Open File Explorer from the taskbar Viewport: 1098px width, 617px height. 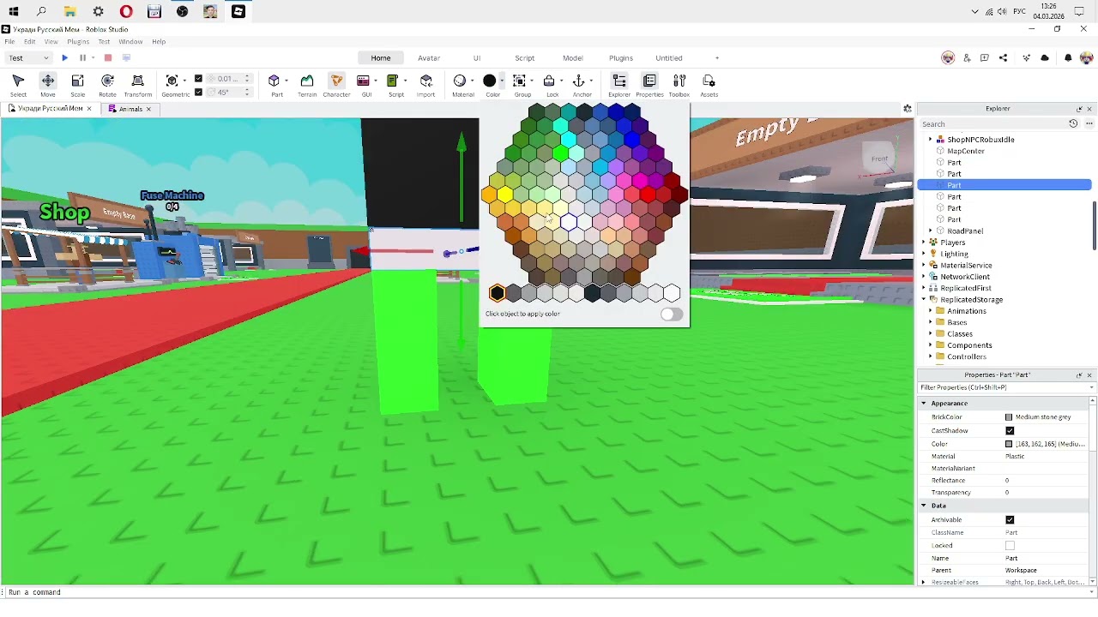(x=70, y=11)
